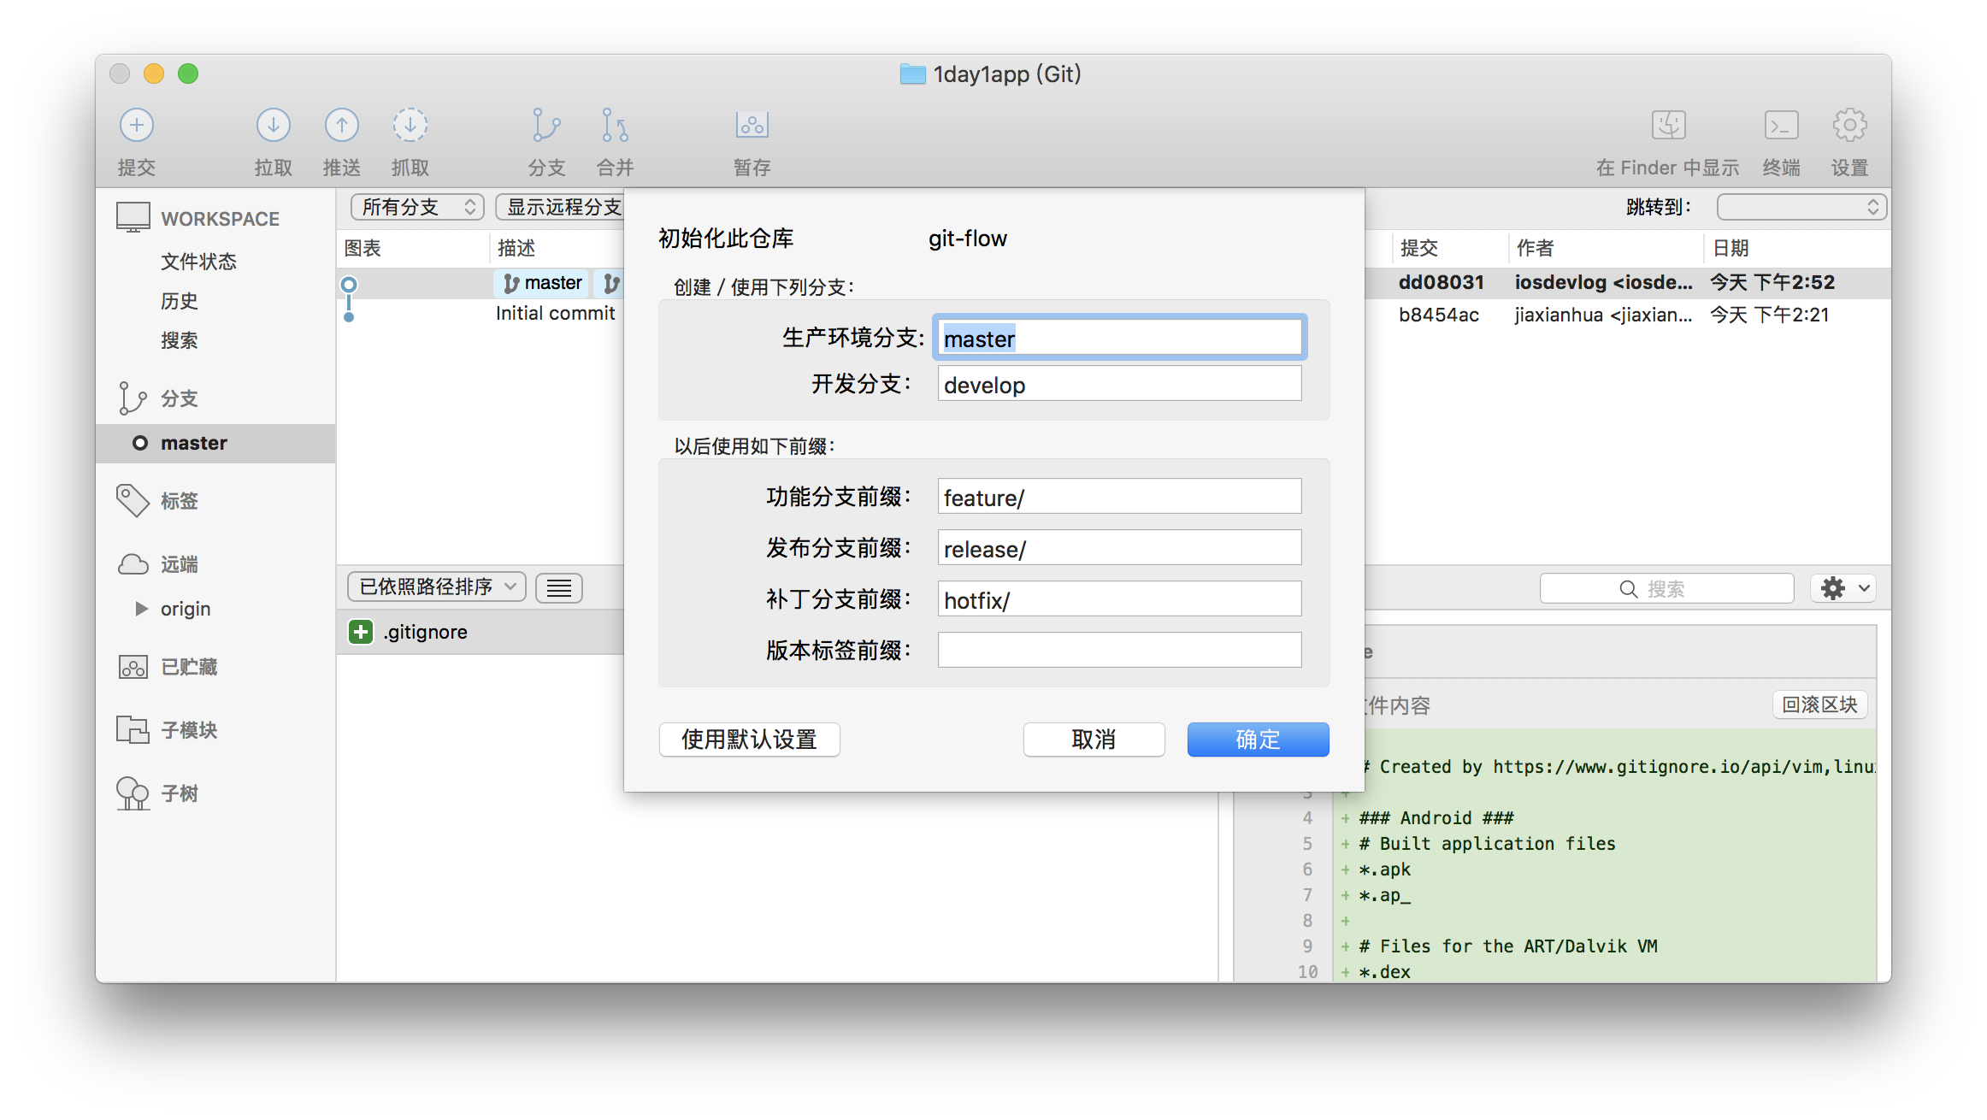Select 文件状态 in the Workspace sidebar
Image resolution: width=1987 pixels, height=1120 pixels.
pyautogui.click(x=198, y=262)
